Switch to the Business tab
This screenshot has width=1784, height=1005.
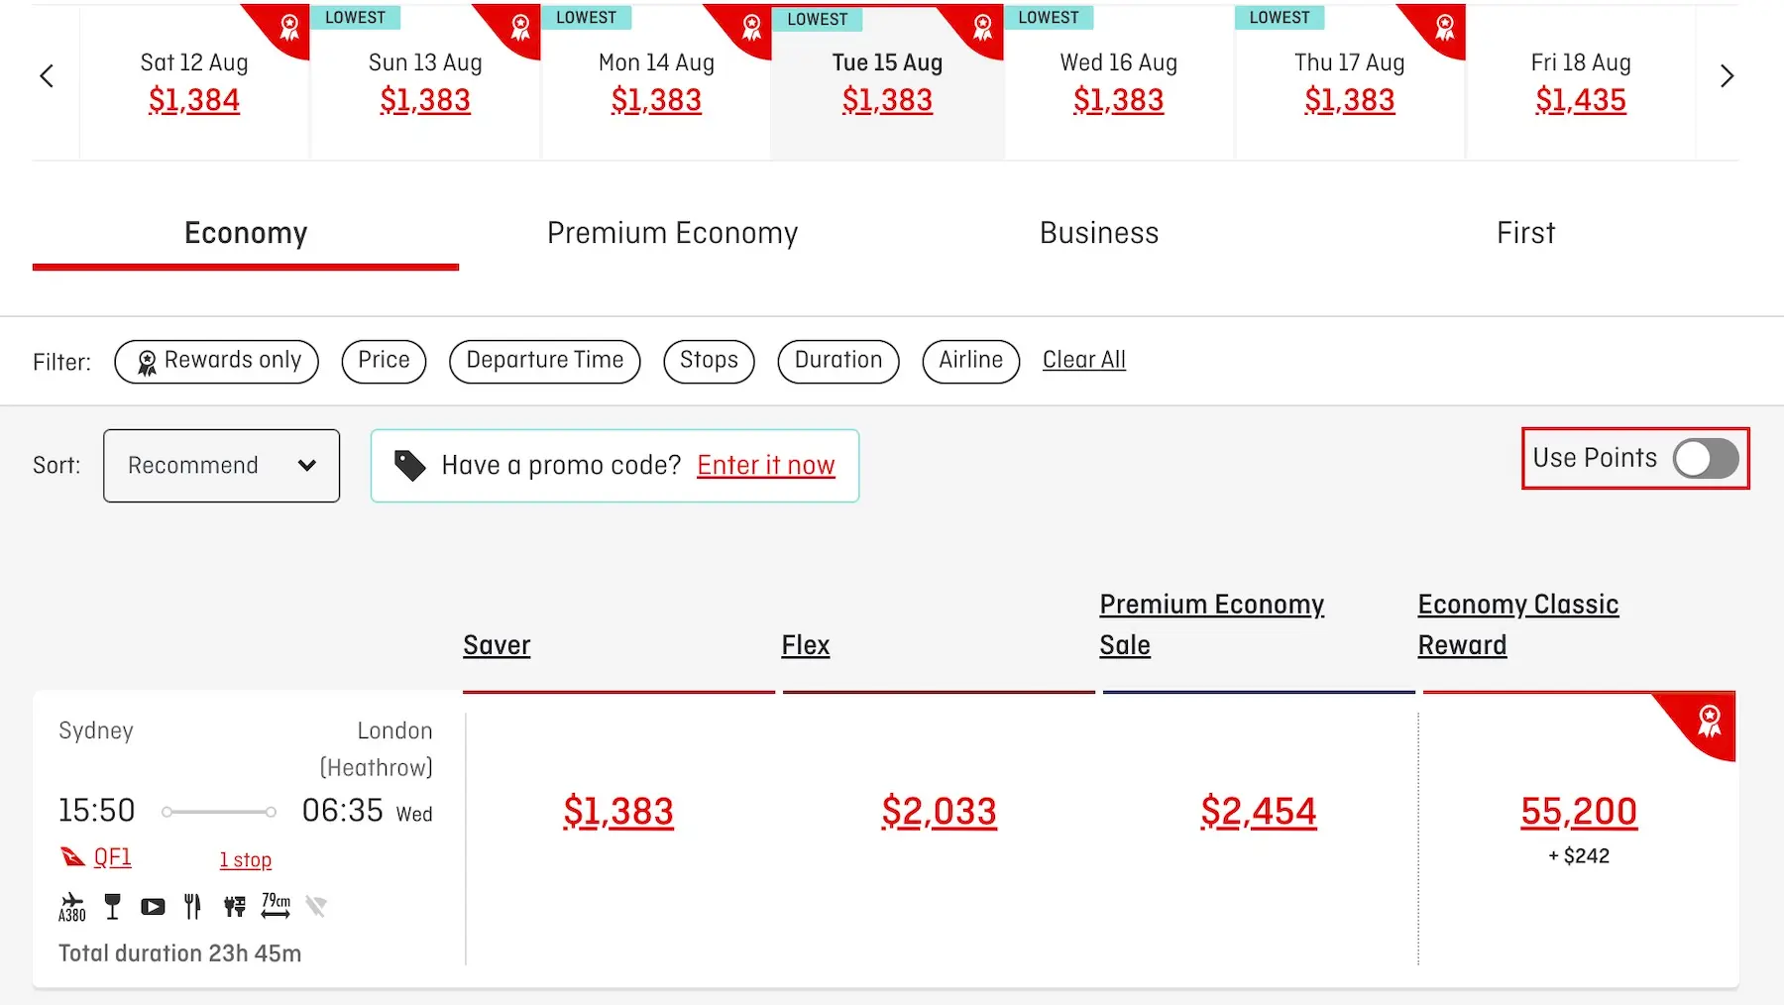pos(1098,233)
